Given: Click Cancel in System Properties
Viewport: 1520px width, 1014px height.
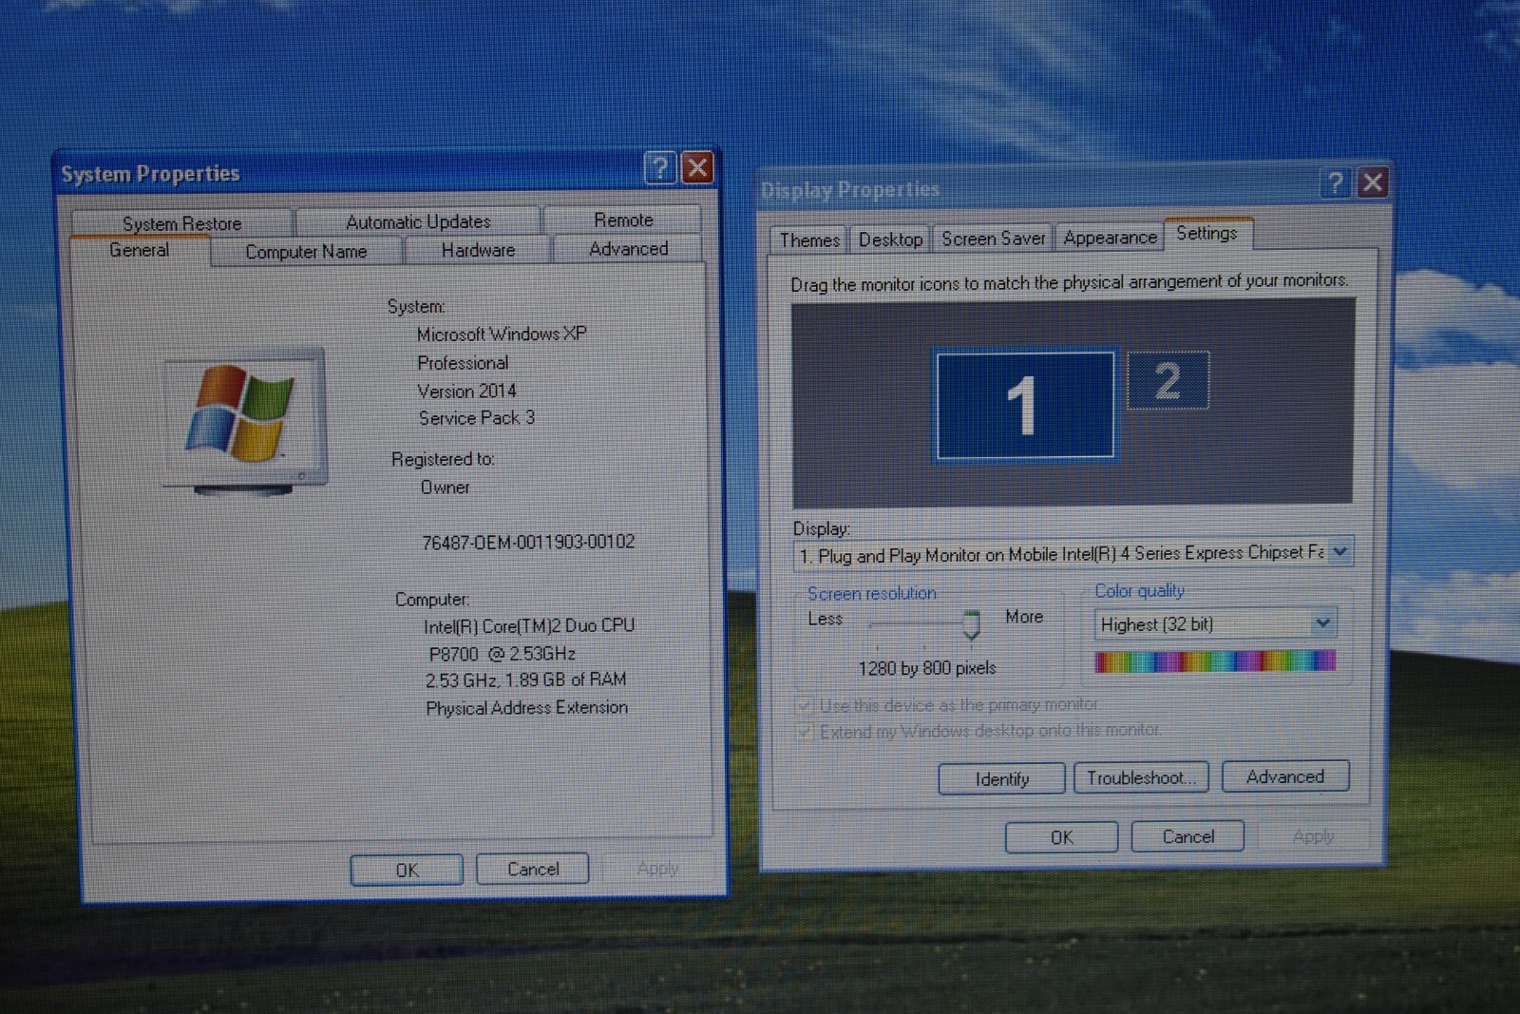Looking at the screenshot, I should click(532, 869).
